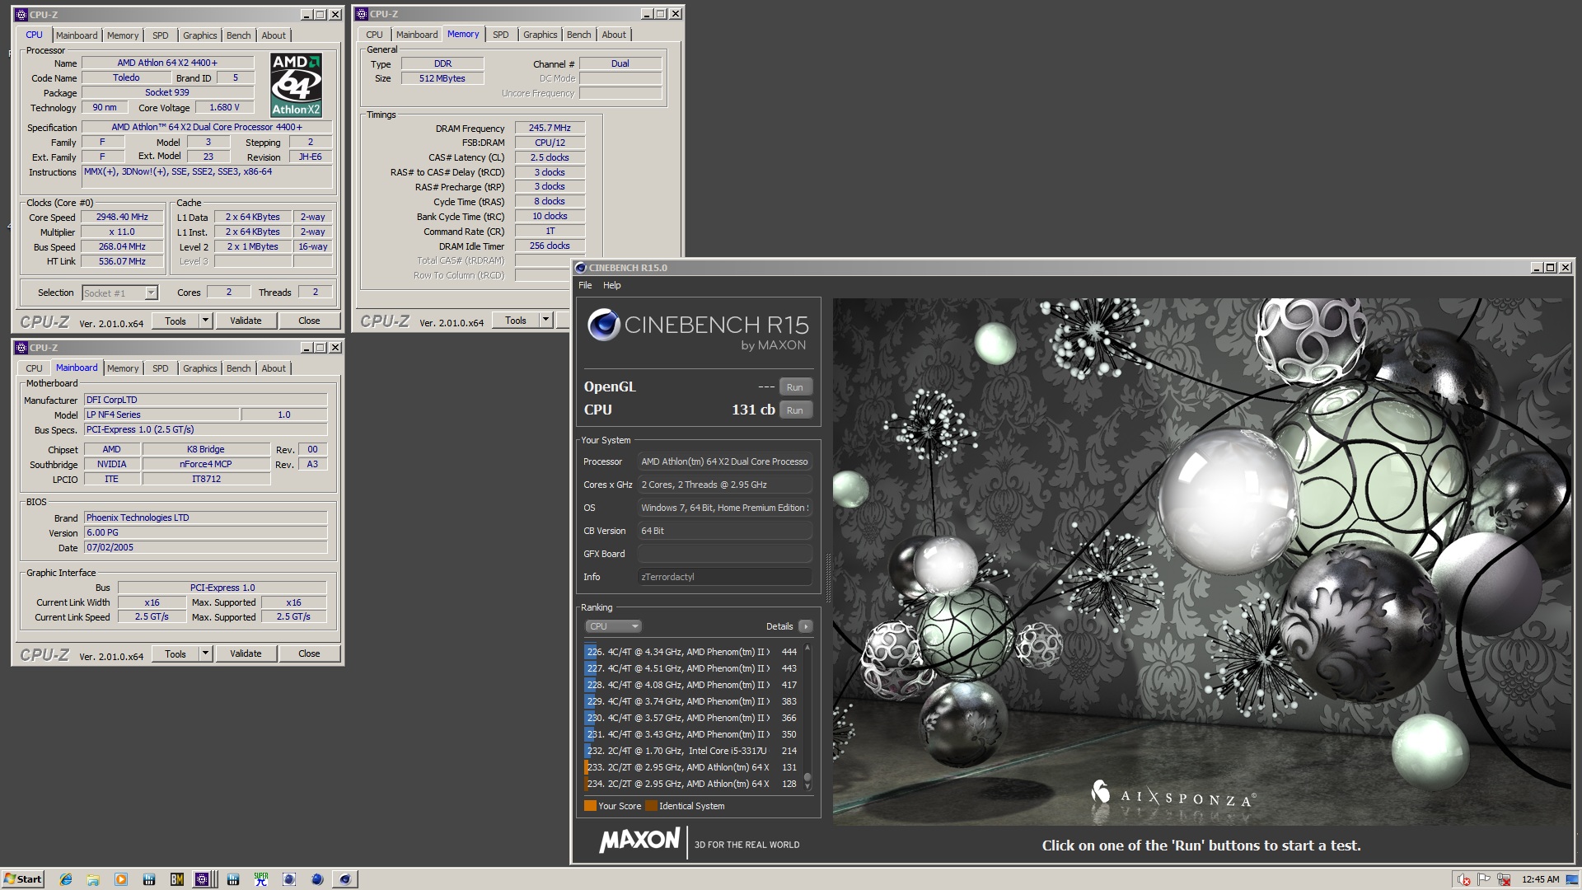Click the BM benchmark taskbar icon
The image size is (1582, 890).
coord(176,879)
